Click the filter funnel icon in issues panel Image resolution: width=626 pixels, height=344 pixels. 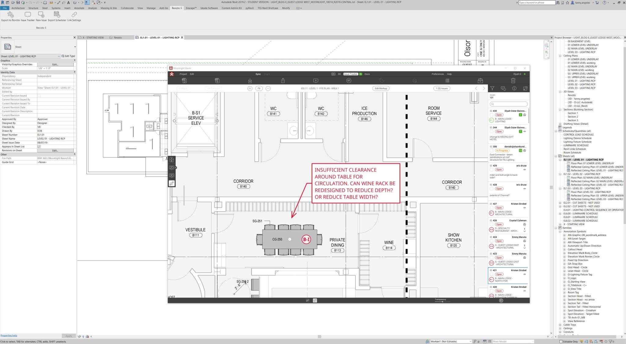(x=492, y=89)
